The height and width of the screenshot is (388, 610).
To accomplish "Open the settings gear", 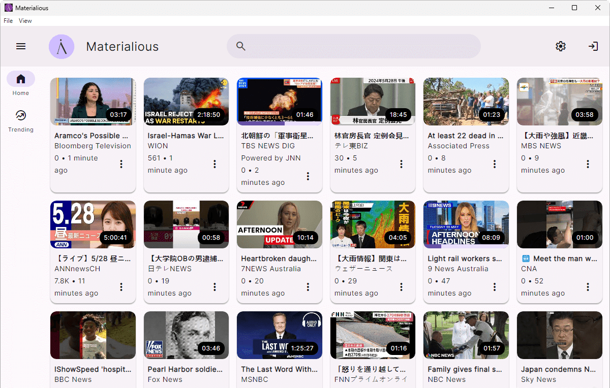I will [x=561, y=46].
